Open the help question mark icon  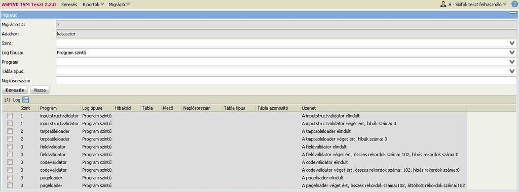coord(514,4)
